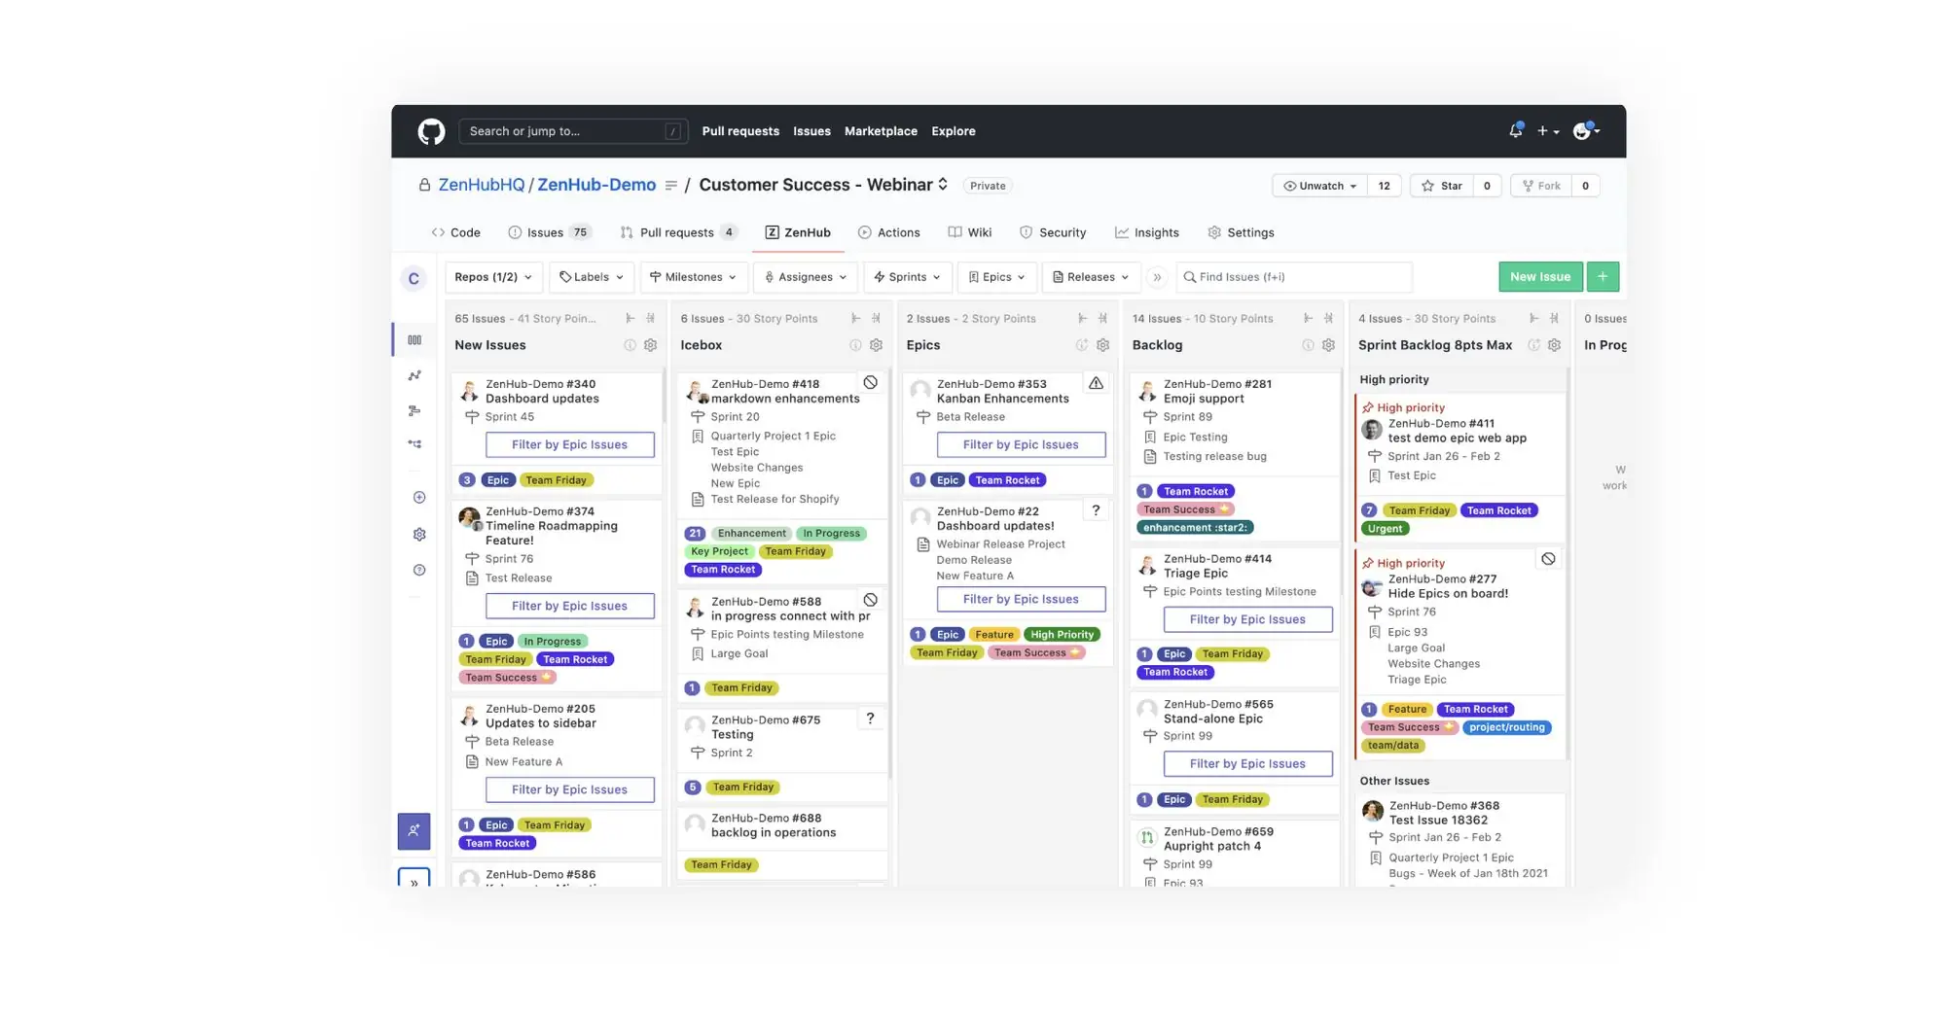Star the repository
The width and height of the screenshot is (1946, 1016).
click(1442, 186)
